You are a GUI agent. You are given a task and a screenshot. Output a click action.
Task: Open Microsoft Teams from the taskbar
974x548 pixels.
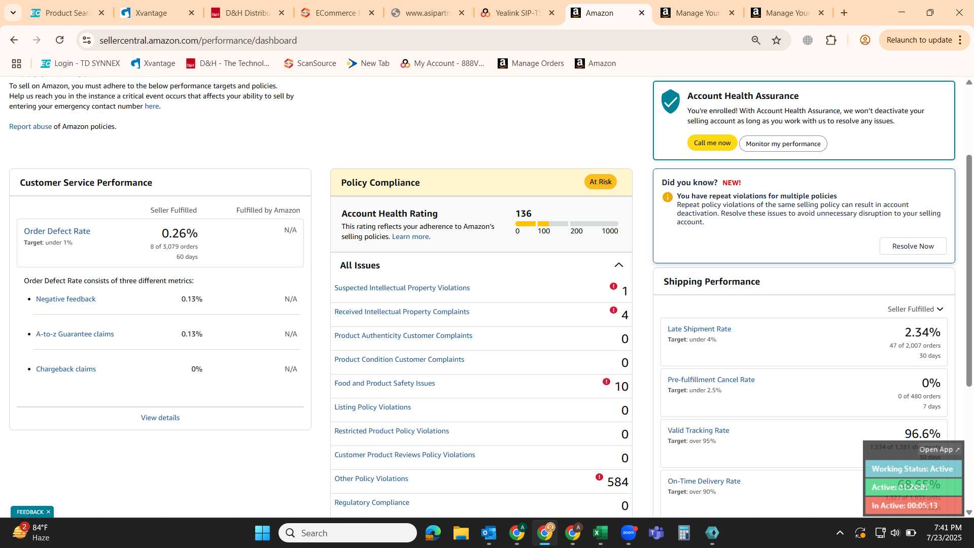[656, 533]
